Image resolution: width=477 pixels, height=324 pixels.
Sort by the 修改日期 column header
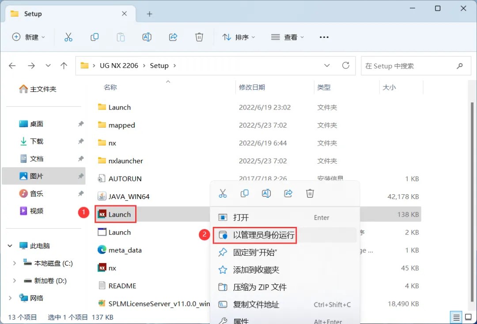(x=252, y=87)
